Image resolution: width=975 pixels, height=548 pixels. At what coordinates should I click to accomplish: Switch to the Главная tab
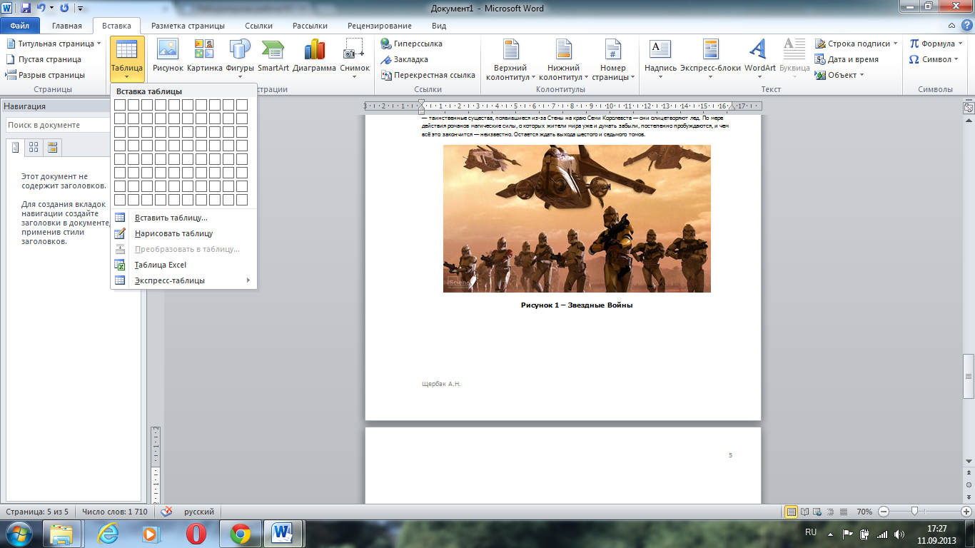coord(67,26)
